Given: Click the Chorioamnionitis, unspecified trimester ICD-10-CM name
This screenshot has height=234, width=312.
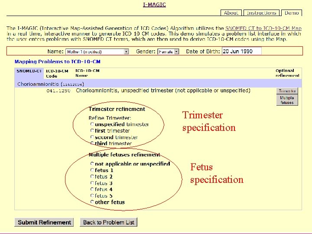Looking at the screenshot, I should point(163,91).
